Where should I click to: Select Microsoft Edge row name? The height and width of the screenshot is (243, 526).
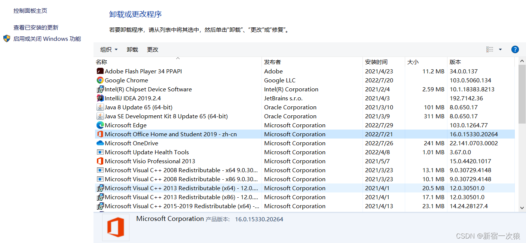click(x=126, y=125)
